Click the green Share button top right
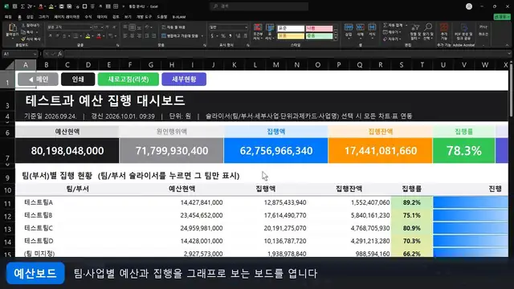The height and width of the screenshot is (289, 514). click(502, 17)
